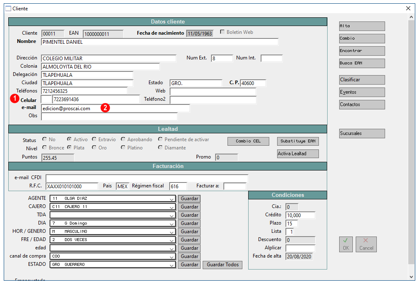
Task: Choose the Bronce level radio button
Action: (44, 147)
